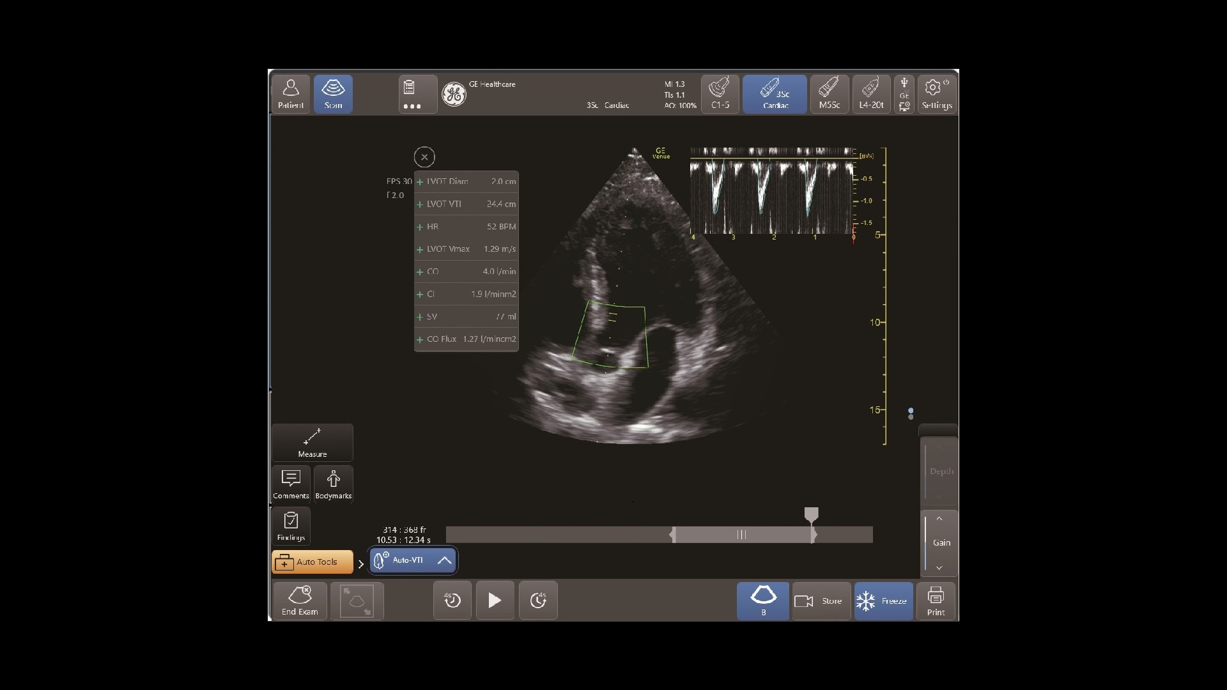Expand the CO Flux row
The width and height of the screenshot is (1227, 690).
(x=467, y=339)
